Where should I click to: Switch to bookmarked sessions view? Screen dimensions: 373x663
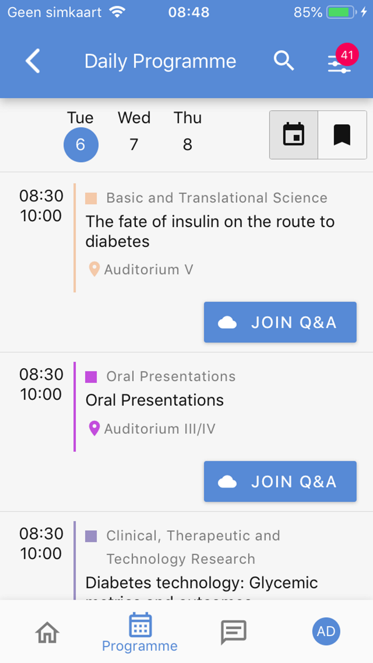[342, 135]
